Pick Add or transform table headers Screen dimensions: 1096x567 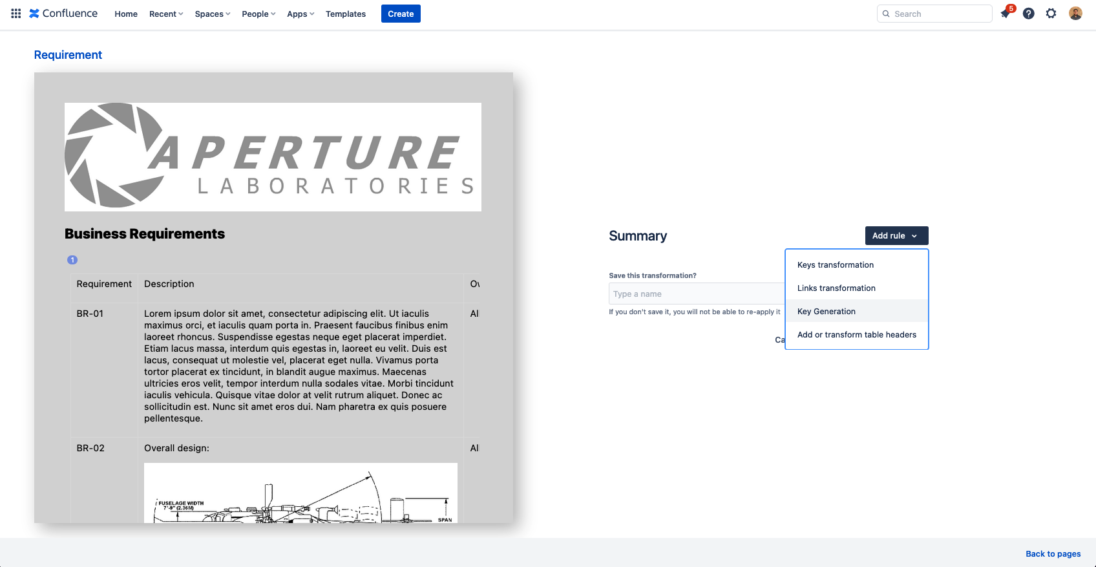point(856,335)
